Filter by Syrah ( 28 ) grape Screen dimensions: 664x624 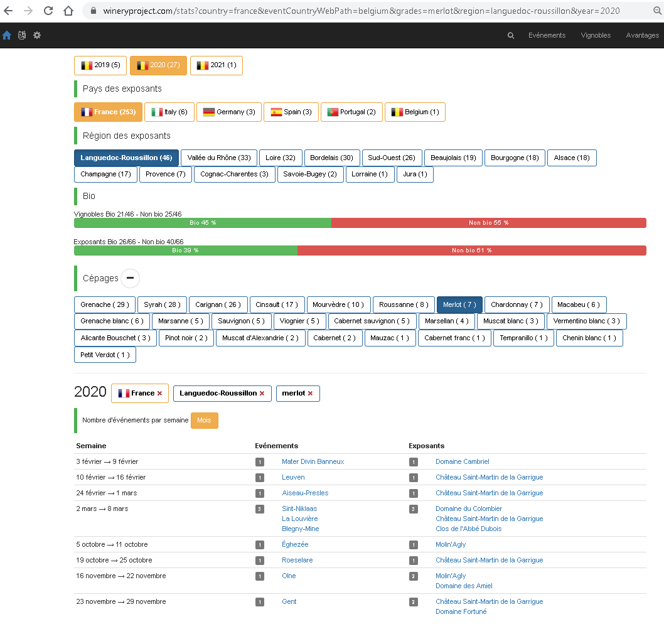162,305
